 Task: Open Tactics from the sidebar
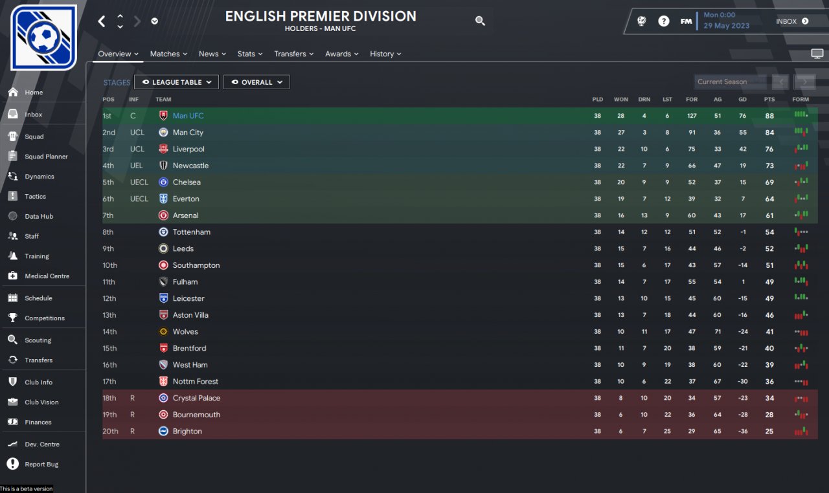click(x=35, y=197)
